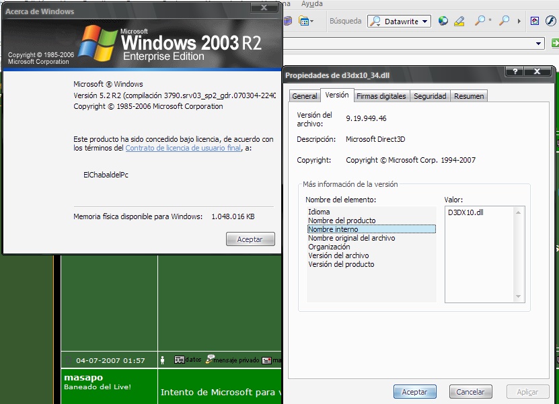The height and width of the screenshot is (404, 559).
Task: Switch to the General tab
Action: pyautogui.click(x=305, y=96)
